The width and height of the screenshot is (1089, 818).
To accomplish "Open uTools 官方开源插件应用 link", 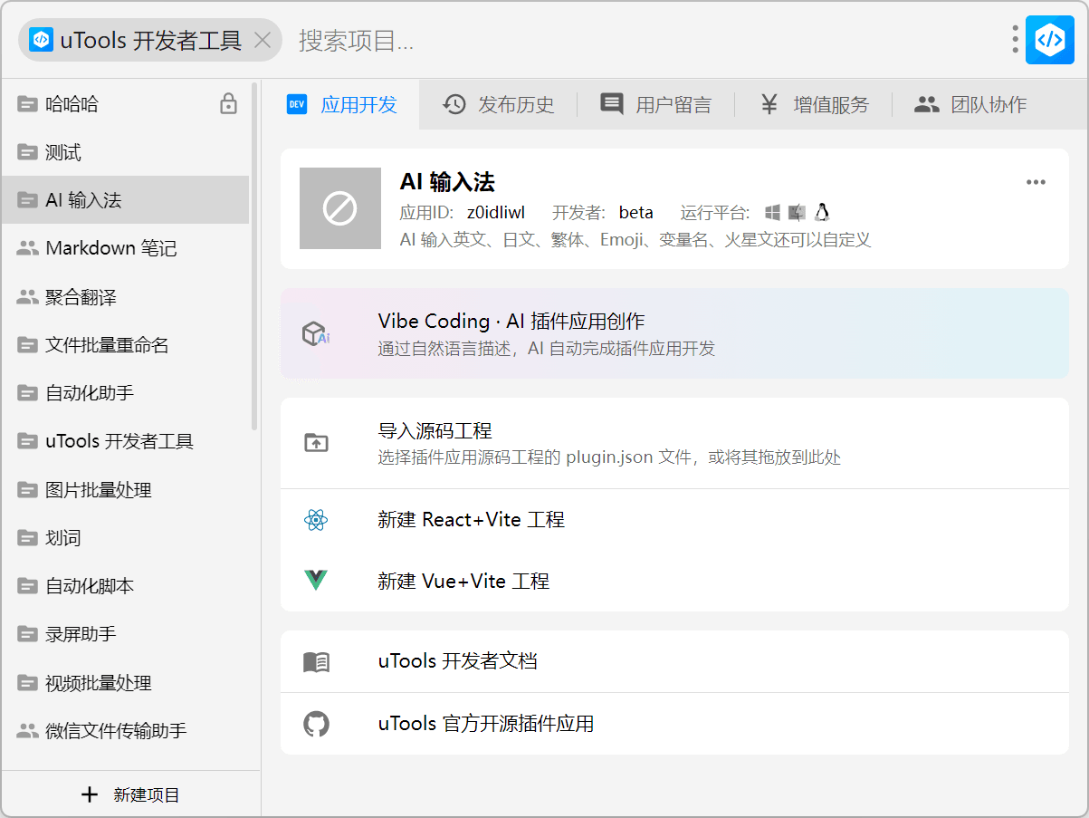I will pos(674,724).
